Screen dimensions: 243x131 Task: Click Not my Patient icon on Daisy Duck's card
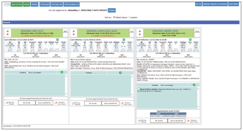(73, 104)
